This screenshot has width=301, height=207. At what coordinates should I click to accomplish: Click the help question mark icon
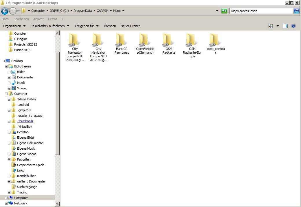293,26
